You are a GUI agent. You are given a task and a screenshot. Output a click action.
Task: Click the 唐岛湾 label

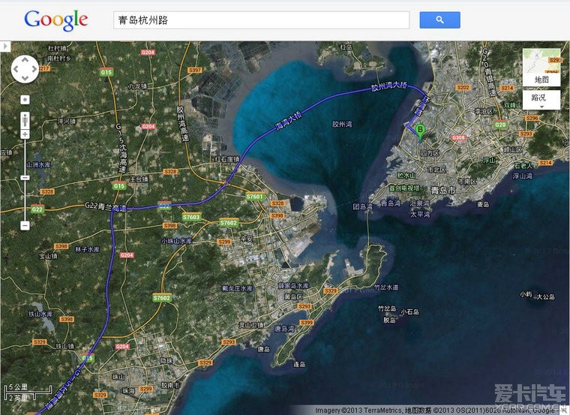click(x=284, y=329)
